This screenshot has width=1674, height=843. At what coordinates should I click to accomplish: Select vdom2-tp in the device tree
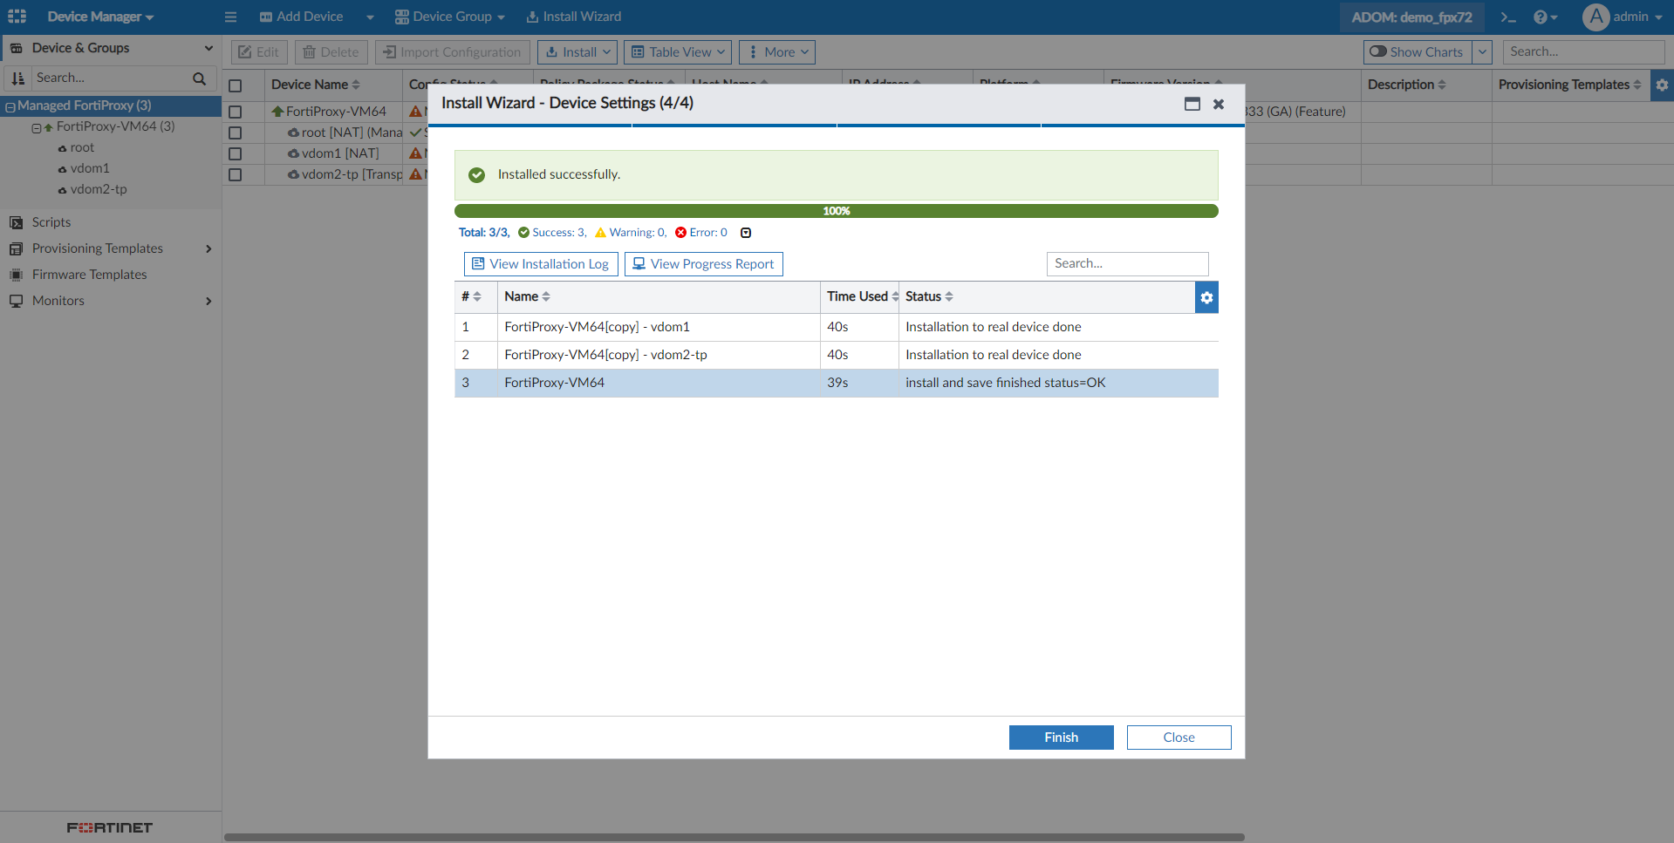pyautogui.click(x=99, y=189)
